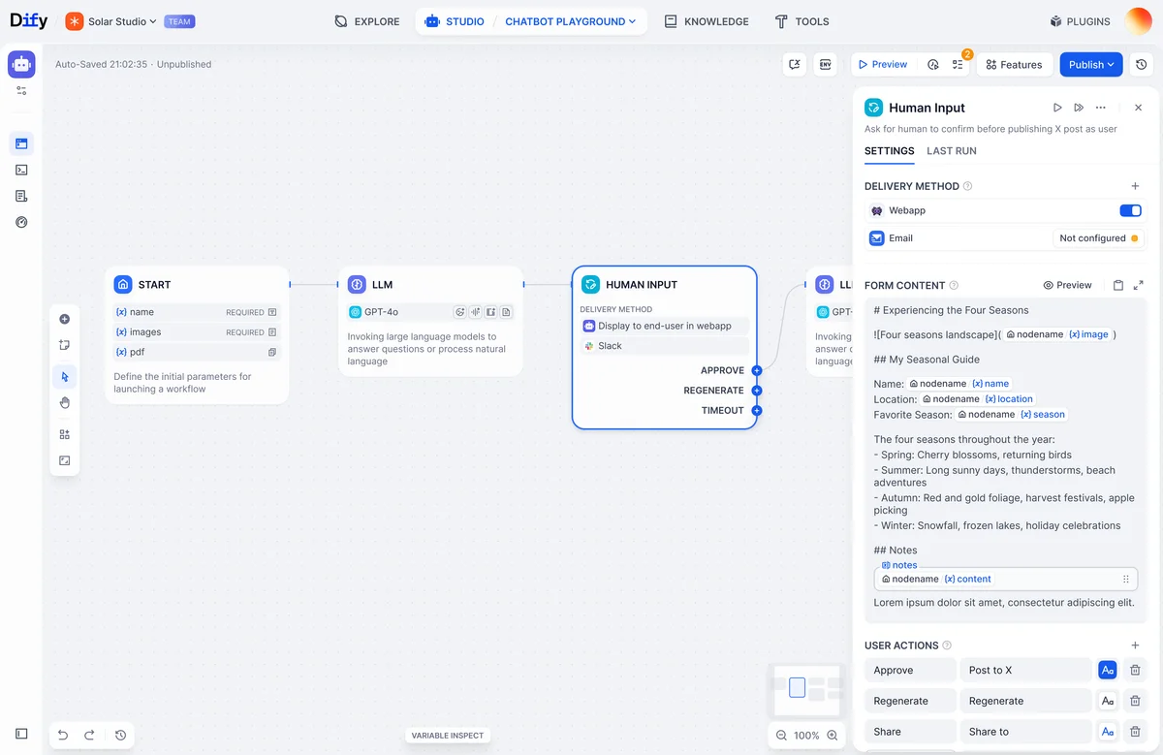
Task: Open Plugins from the top bar
Action: [x=1079, y=20]
